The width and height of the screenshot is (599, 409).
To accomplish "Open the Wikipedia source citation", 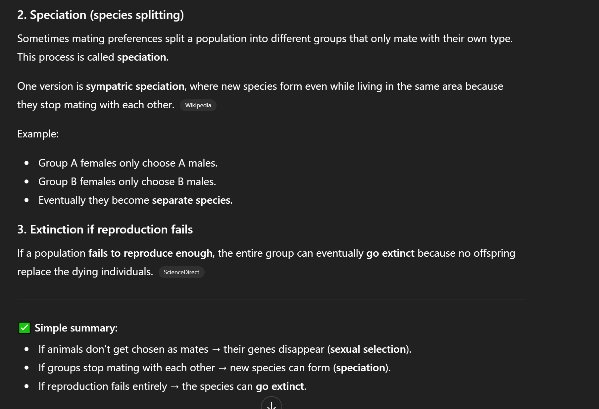I will (x=198, y=105).
